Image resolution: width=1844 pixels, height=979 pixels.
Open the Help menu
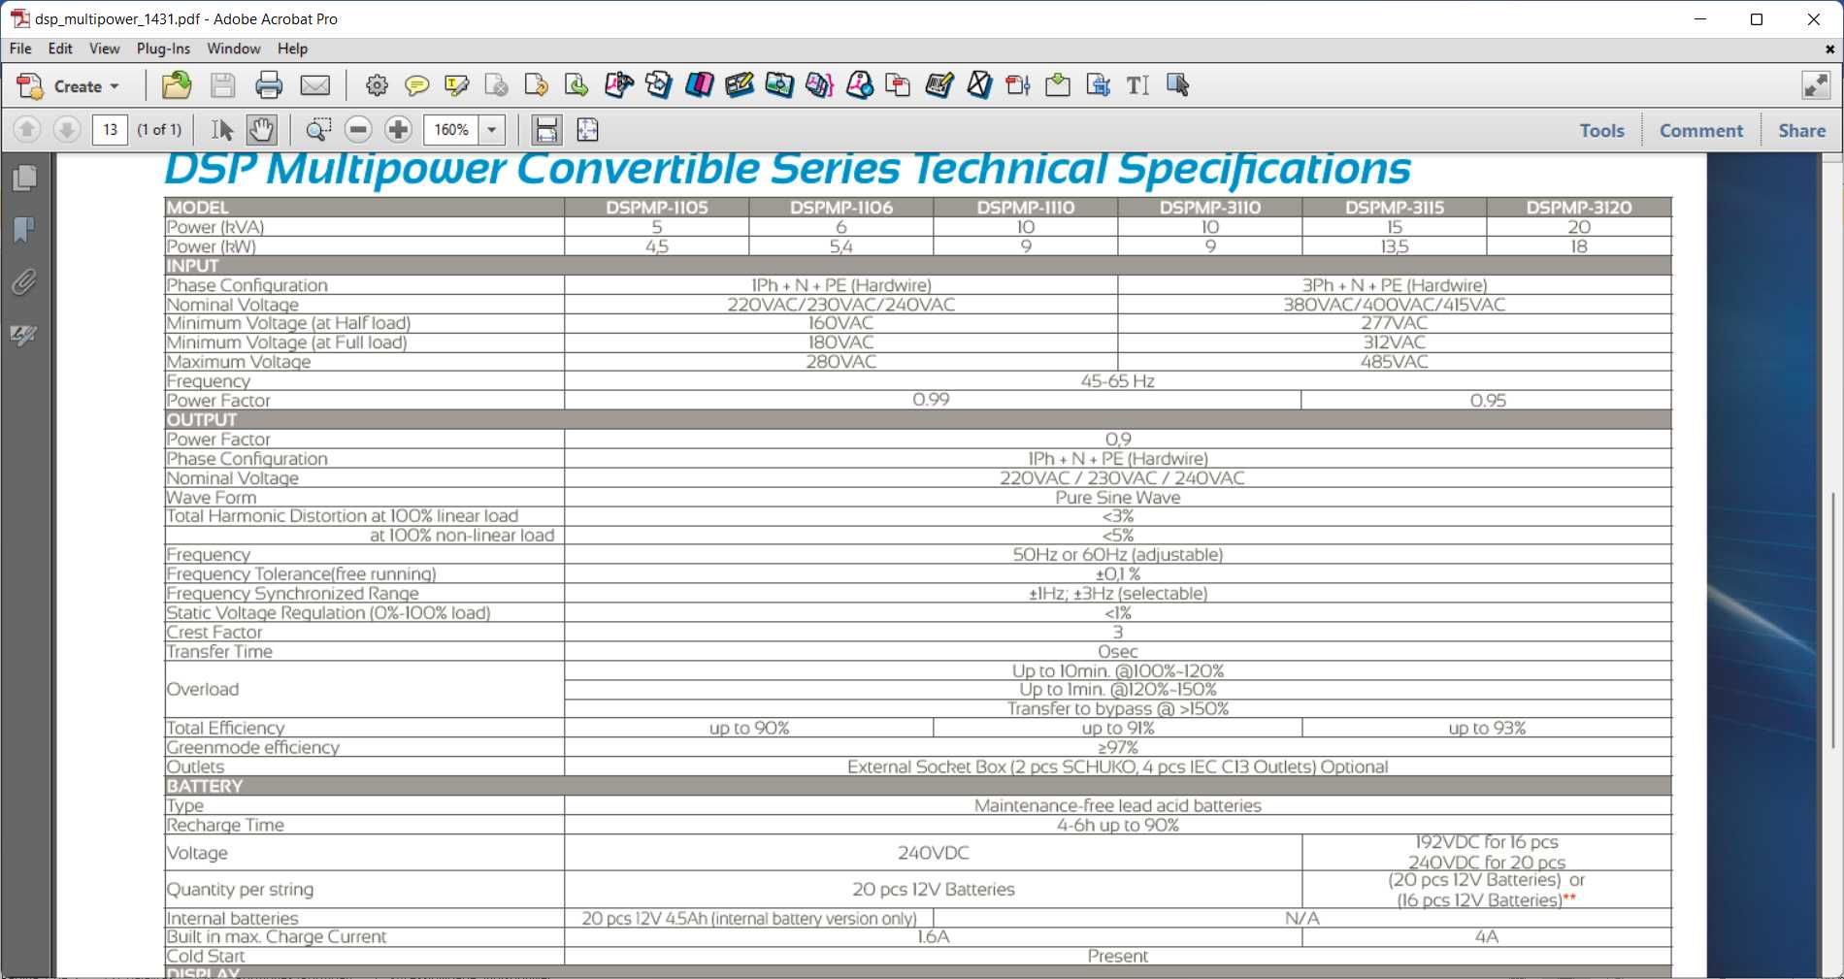pyautogui.click(x=292, y=49)
